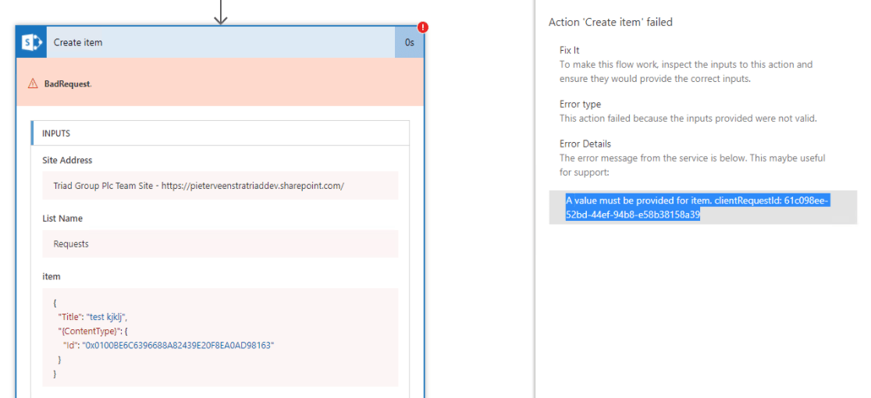This screenshot has width=871, height=398.
Task: Click the Error type label
Action: click(580, 105)
